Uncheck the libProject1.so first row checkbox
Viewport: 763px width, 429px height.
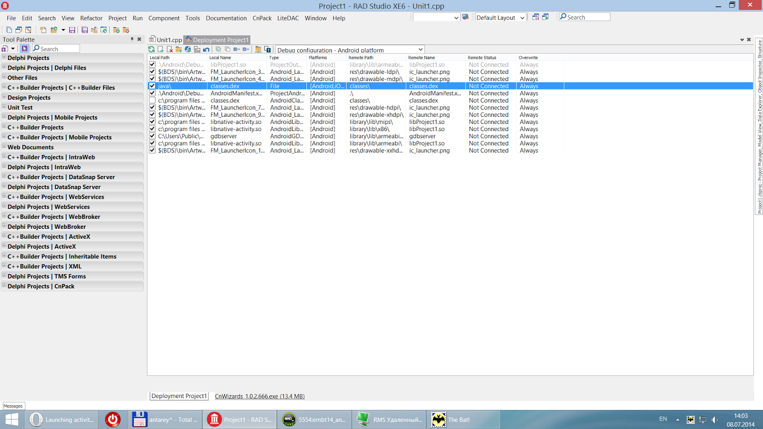pyautogui.click(x=152, y=64)
